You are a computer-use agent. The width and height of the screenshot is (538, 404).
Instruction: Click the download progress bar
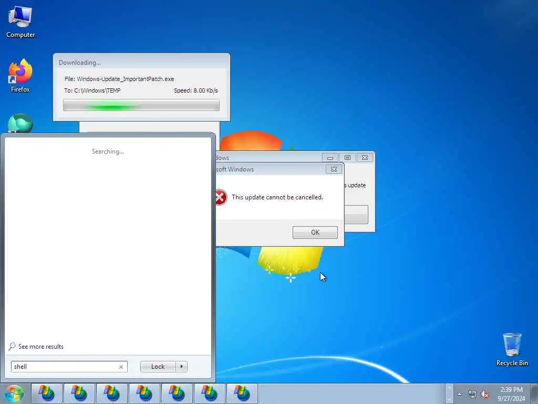pos(141,105)
